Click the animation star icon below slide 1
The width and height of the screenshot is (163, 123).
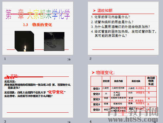(69, 60)
